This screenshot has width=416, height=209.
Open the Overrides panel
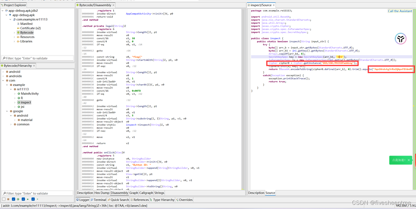(184, 200)
